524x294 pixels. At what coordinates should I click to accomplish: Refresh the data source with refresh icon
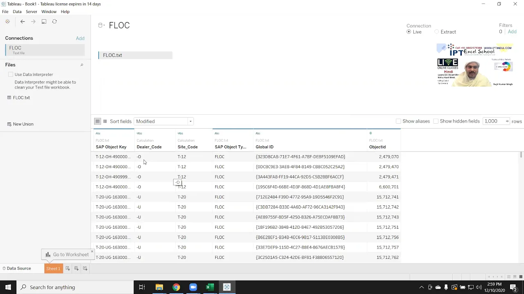(54, 22)
